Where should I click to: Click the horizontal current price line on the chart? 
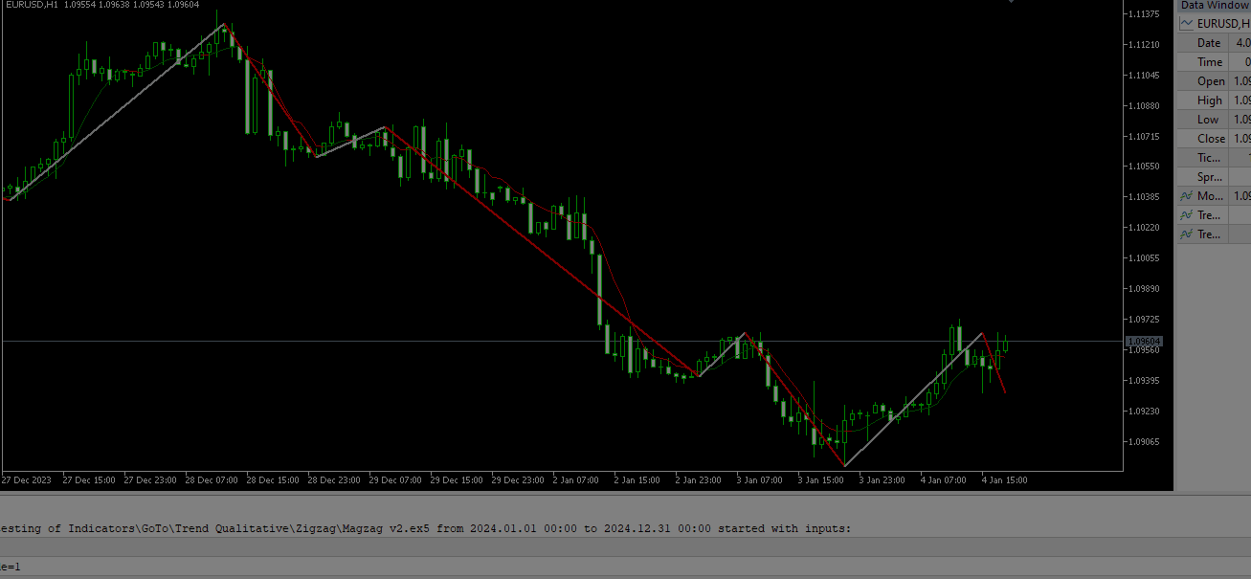point(563,342)
